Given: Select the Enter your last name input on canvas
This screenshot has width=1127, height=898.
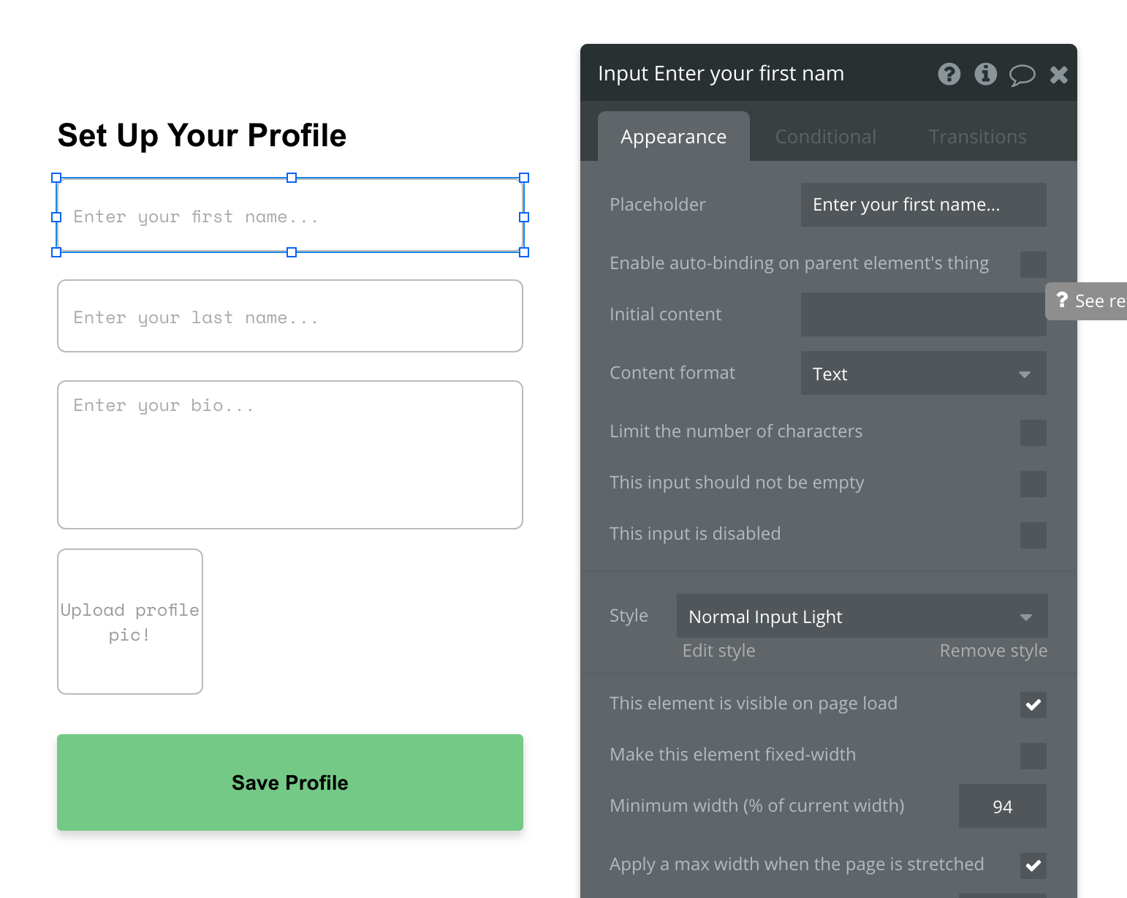Looking at the screenshot, I should (290, 316).
